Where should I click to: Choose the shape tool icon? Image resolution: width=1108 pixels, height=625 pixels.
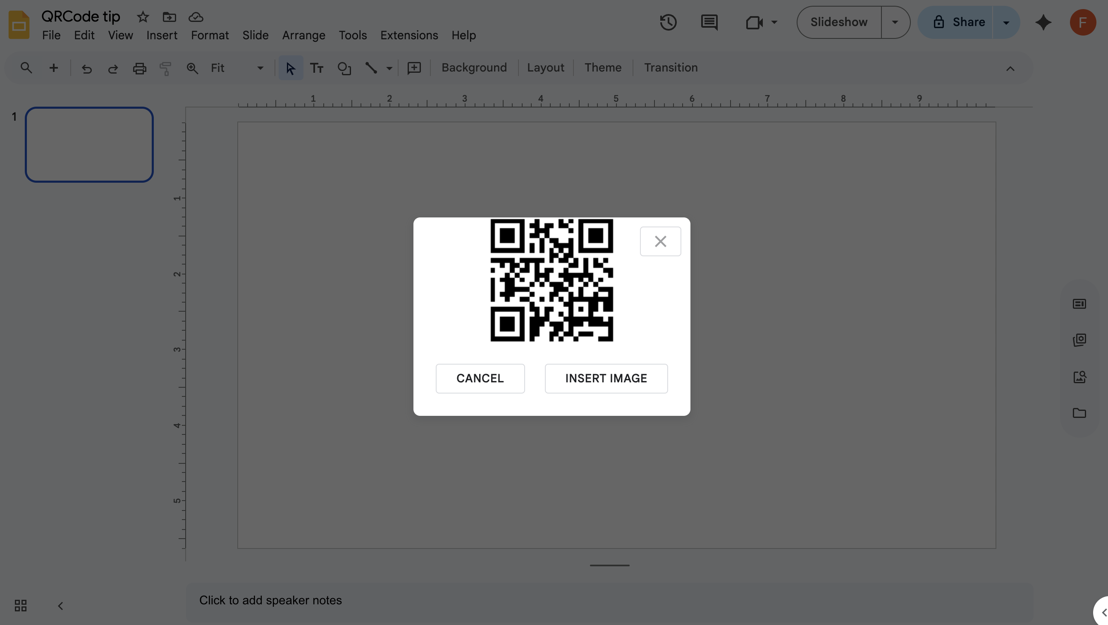pyautogui.click(x=344, y=68)
